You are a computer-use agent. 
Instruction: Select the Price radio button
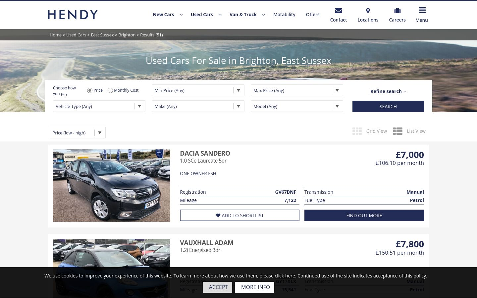coord(89,90)
